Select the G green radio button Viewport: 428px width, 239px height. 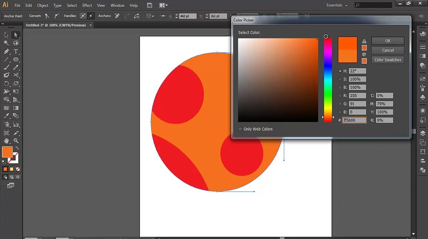tap(340, 104)
